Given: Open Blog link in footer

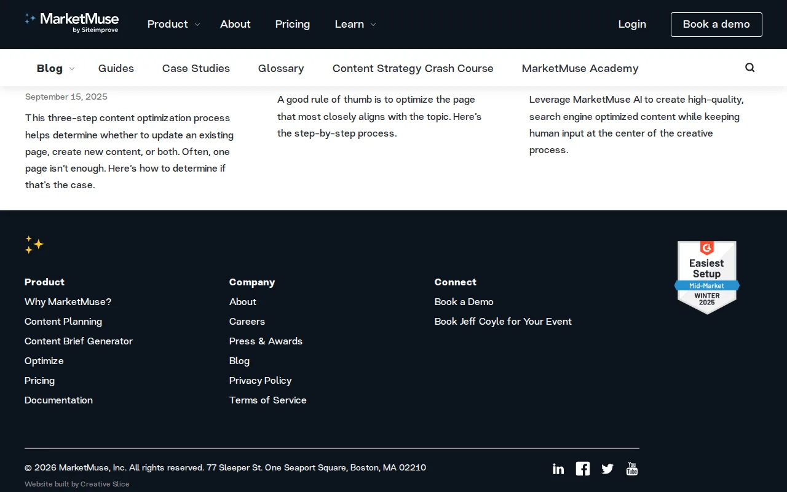Looking at the screenshot, I should (240, 360).
